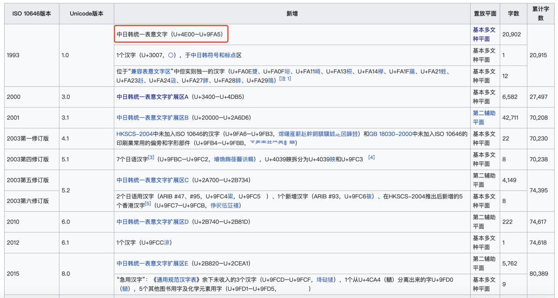
Task: Open the 中日韩统一表意文字扩展区A link
Action: (x=153, y=97)
